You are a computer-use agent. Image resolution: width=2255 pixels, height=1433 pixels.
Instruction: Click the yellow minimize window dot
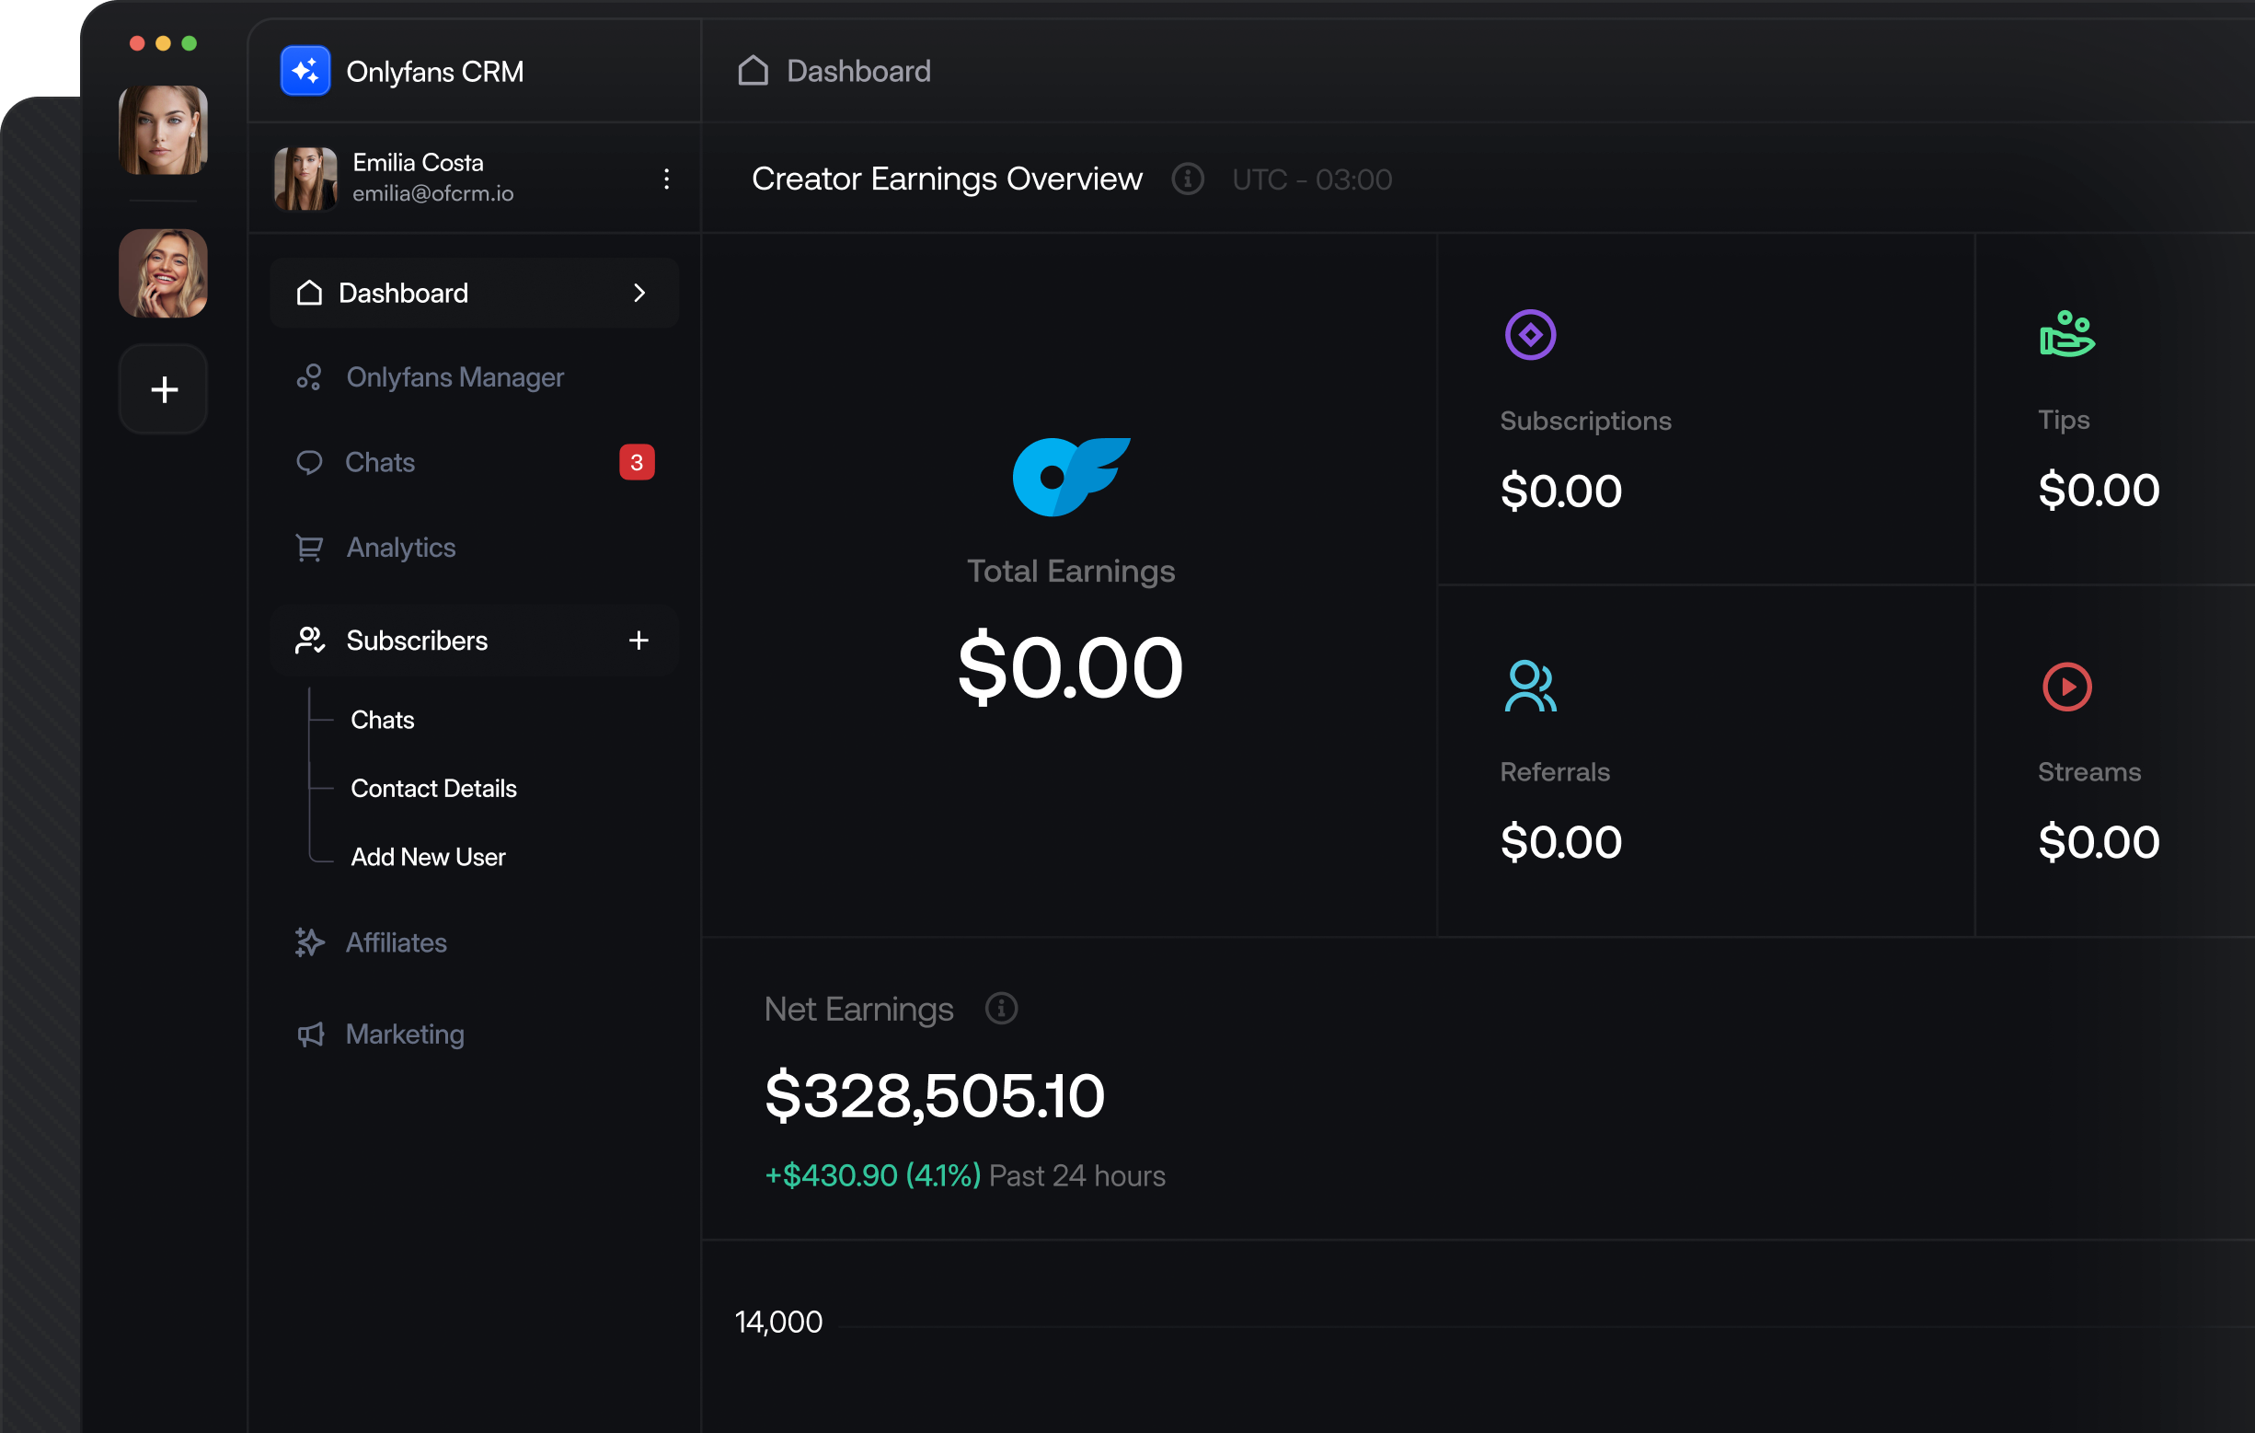[163, 43]
